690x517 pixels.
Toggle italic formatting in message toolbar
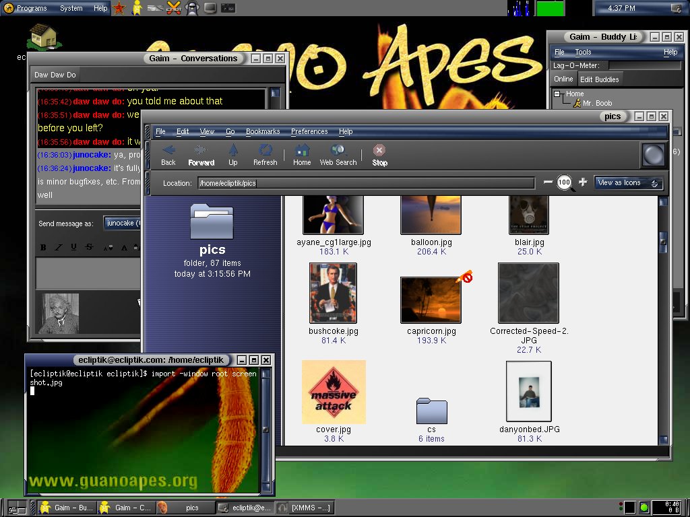pos(59,248)
